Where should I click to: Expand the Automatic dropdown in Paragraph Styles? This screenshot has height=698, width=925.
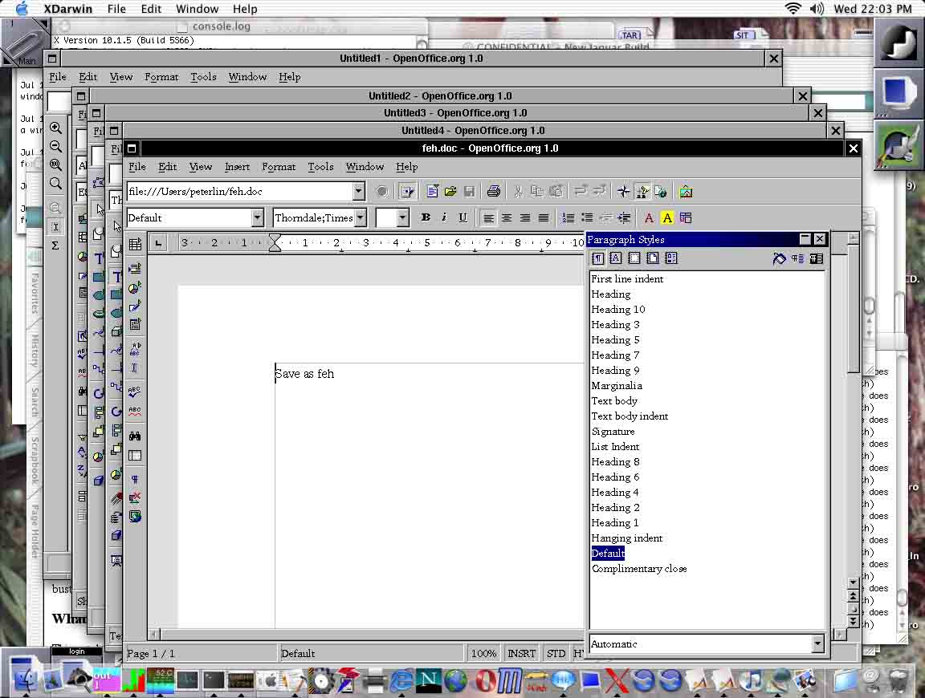[x=817, y=643]
